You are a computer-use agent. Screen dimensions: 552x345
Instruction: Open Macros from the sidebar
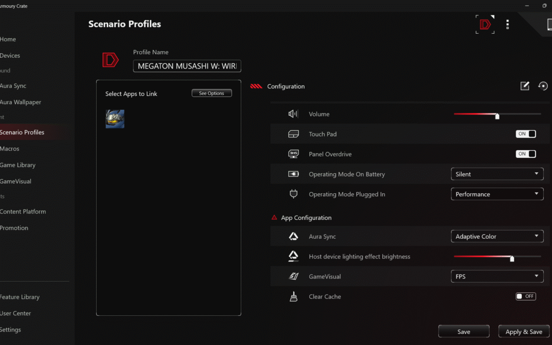tap(10, 149)
